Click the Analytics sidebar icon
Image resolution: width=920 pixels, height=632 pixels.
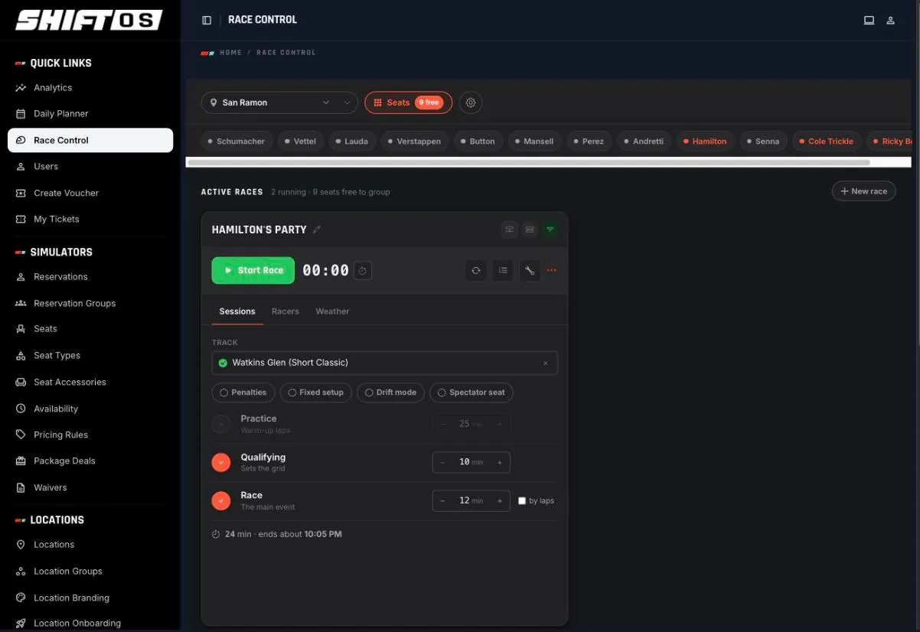coord(21,88)
